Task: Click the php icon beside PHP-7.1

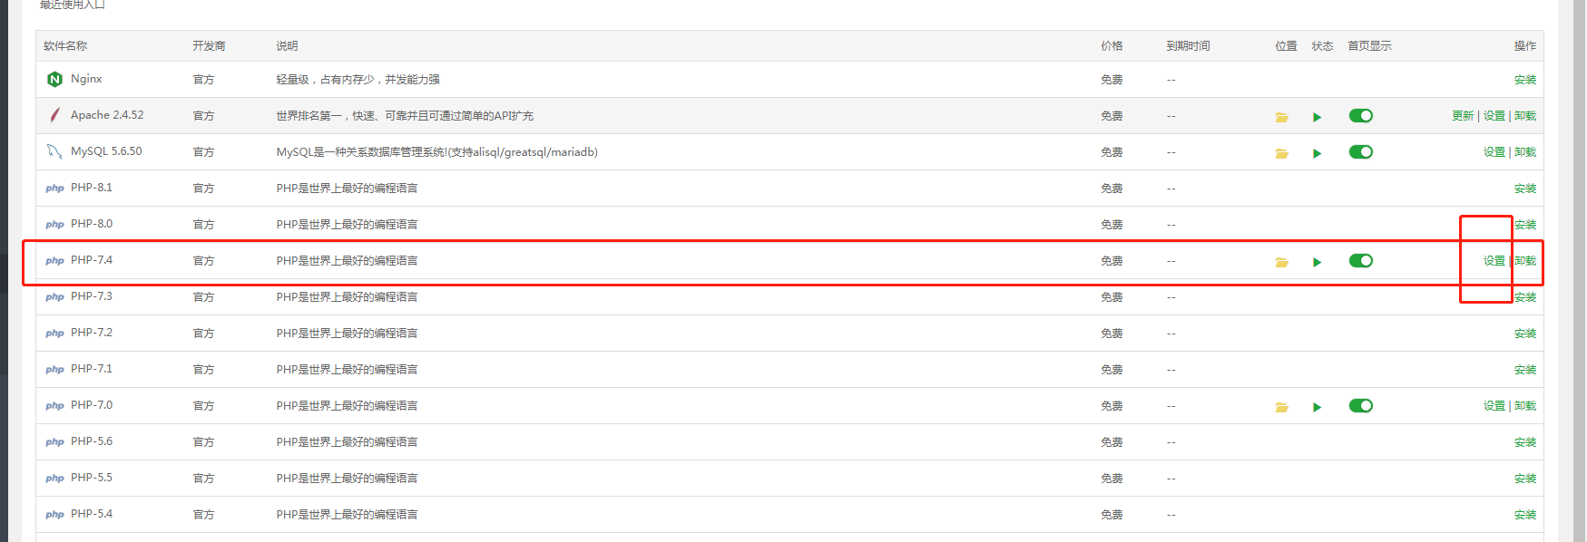Action: point(54,370)
